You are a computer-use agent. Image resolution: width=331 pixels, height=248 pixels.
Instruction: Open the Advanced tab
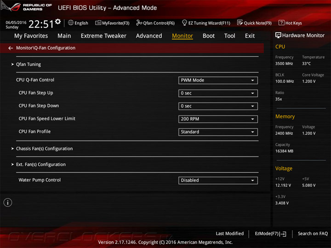click(x=149, y=36)
